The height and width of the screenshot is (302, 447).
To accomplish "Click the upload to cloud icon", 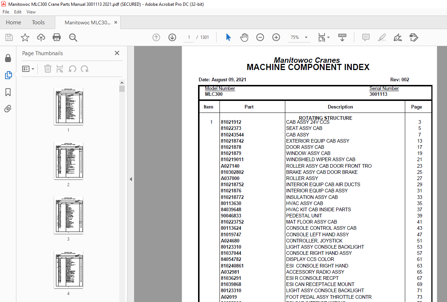I will tap(41, 37).
